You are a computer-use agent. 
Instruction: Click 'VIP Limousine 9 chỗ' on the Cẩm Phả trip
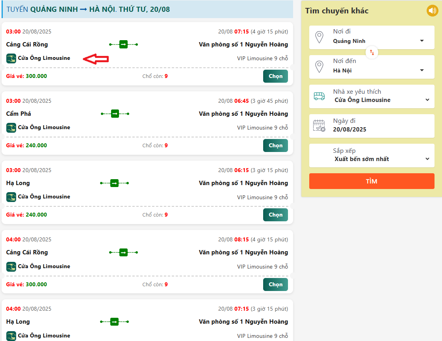[262, 128]
